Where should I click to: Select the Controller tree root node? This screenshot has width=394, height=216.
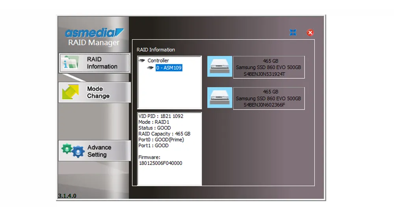click(x=158, y=60)
